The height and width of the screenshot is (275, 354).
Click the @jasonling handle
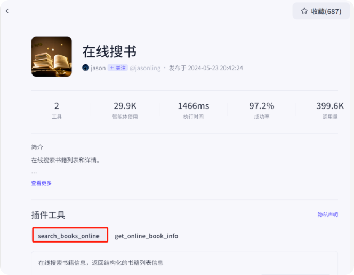tap(145, 68)
